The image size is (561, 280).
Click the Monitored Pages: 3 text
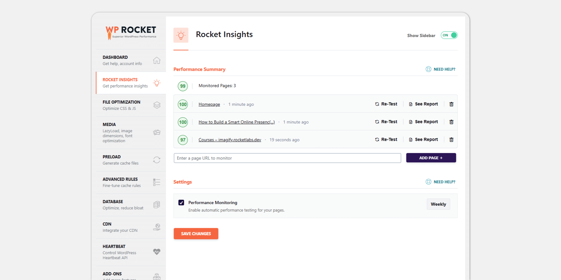[x=217, y=86]
